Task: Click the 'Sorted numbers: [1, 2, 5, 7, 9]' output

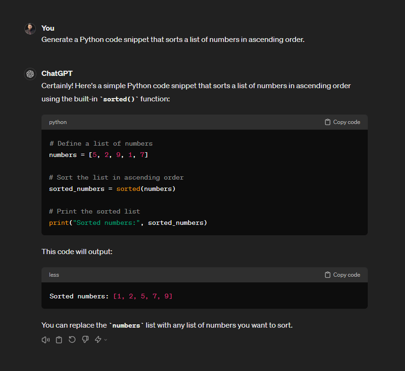Action: [111, 296]
